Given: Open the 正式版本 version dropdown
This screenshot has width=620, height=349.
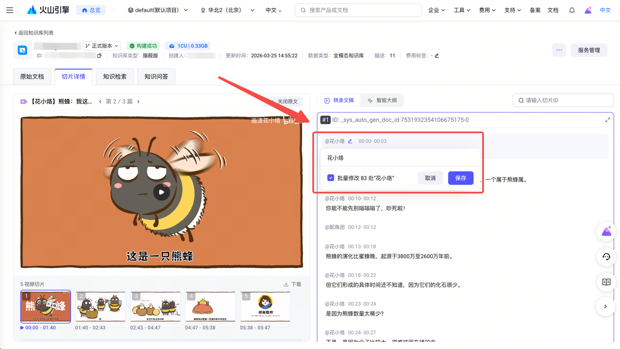Looking at the screenshot, I should pos(102,46).
